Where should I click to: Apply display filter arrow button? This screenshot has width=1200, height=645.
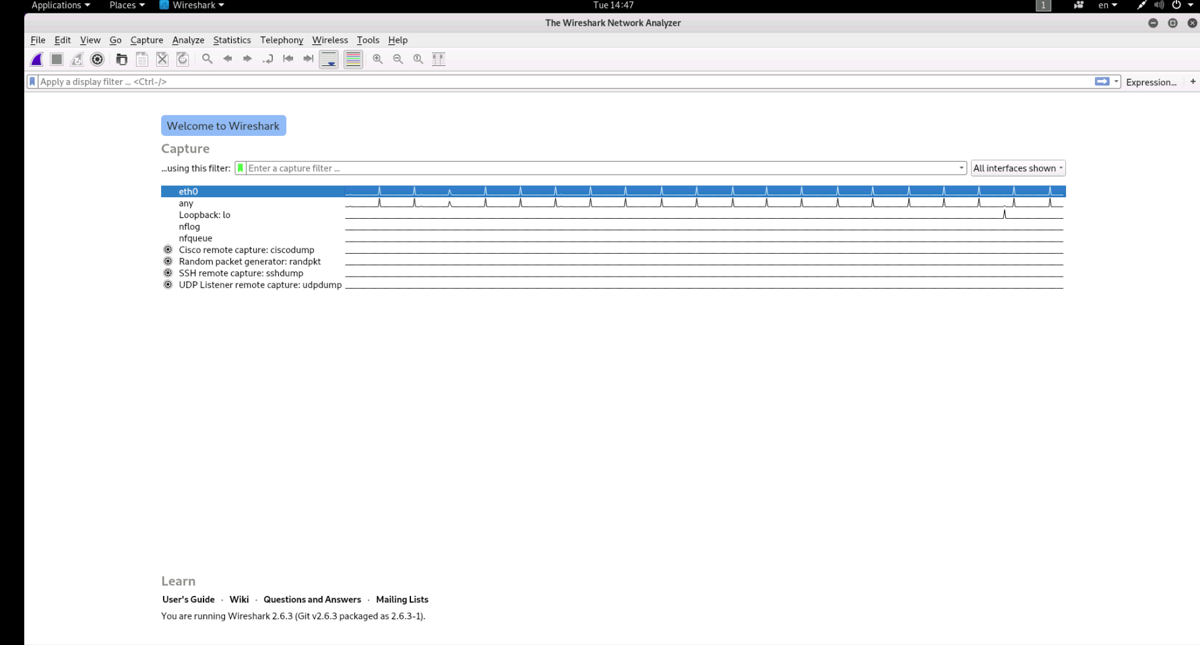pyautogui.click(x=1102, y=81)
